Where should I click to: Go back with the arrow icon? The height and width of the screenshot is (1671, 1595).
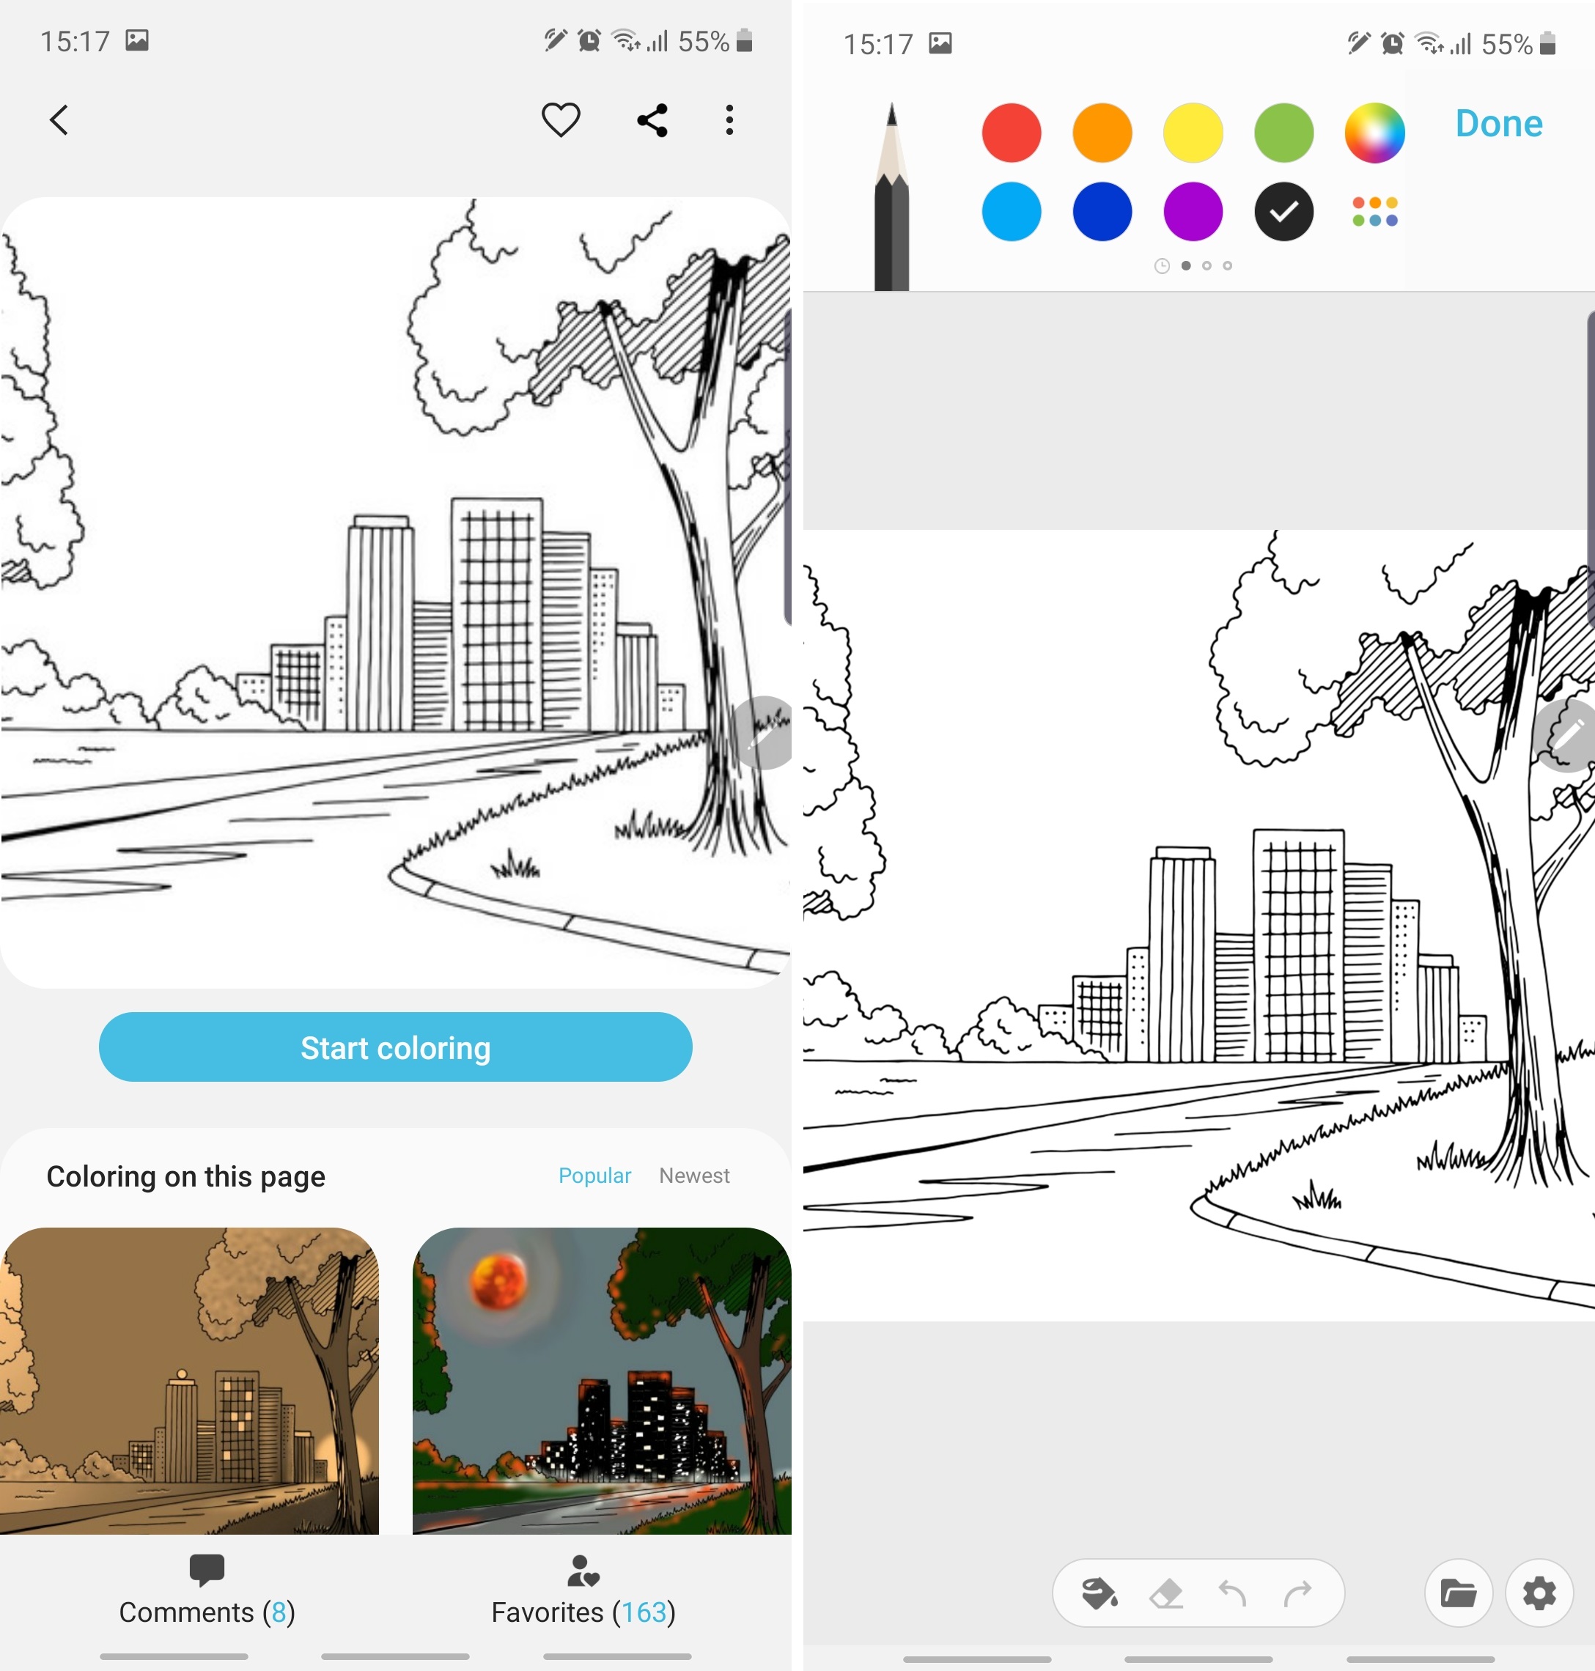pos(59,120)
